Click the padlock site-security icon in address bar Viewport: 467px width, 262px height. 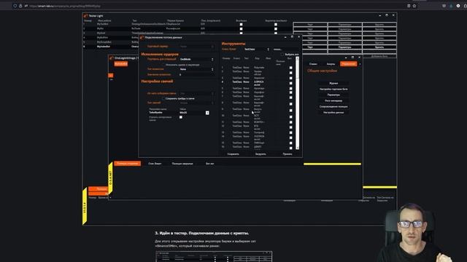(x=20, y=6)
